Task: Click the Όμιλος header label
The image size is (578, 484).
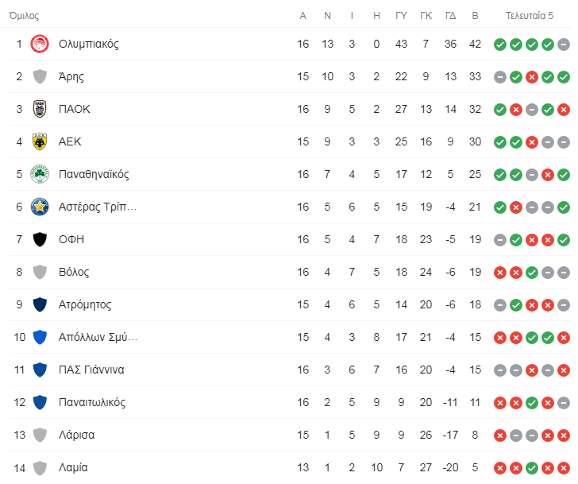Action: (x=24, y=15)
